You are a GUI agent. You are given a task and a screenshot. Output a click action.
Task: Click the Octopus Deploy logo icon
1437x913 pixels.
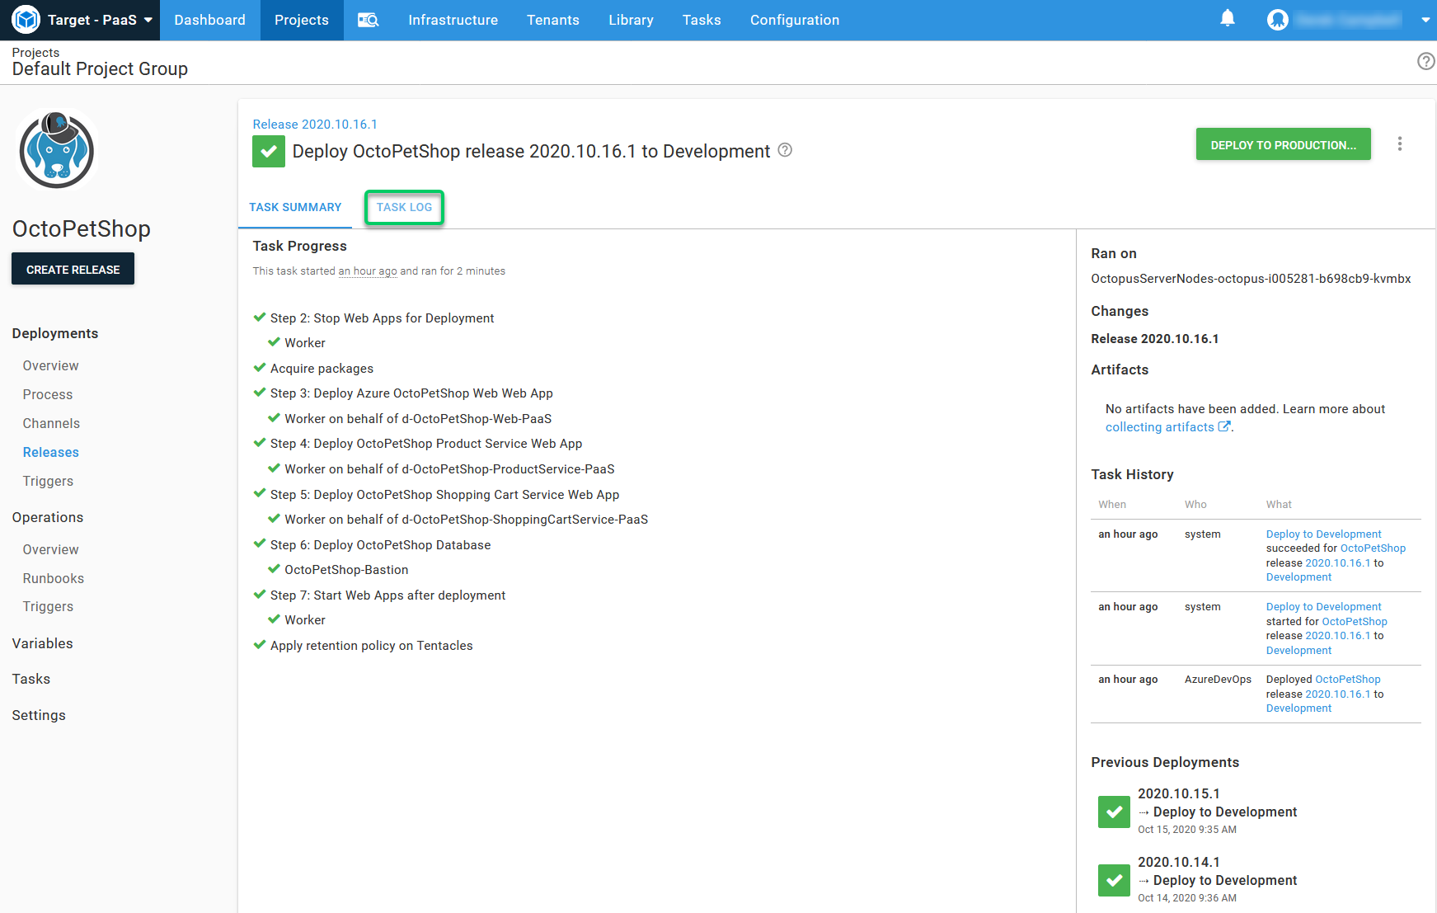pos(26,20)
